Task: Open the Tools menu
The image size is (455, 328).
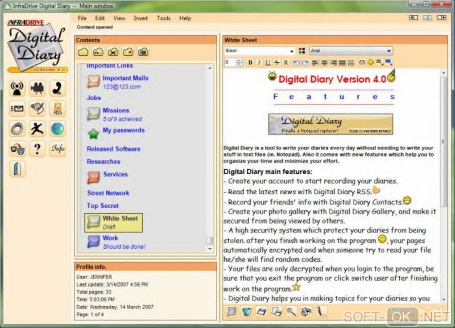Action: (164, 18)
